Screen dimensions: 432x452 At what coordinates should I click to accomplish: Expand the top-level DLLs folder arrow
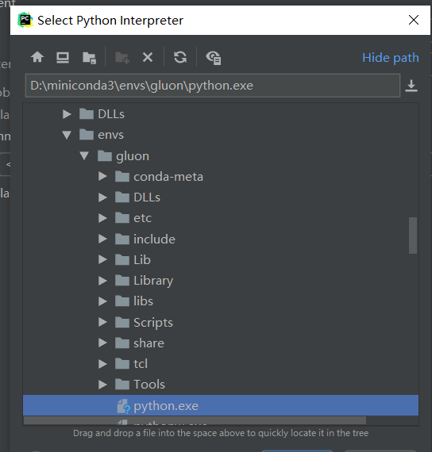(67, 114)
